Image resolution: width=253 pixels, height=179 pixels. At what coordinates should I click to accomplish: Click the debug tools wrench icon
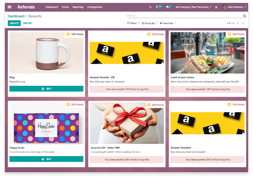[x=216, y=7]
